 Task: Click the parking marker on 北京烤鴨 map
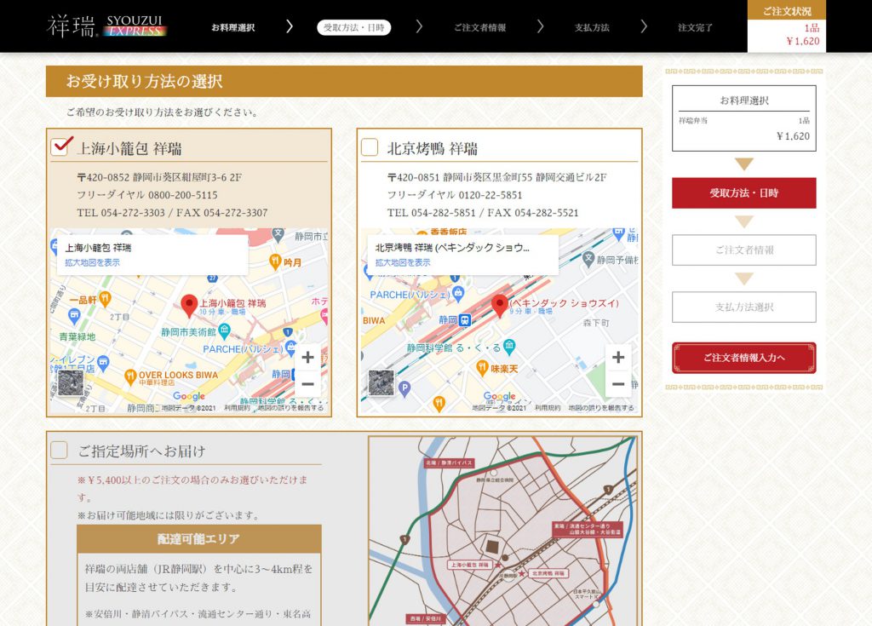[404, 388]
